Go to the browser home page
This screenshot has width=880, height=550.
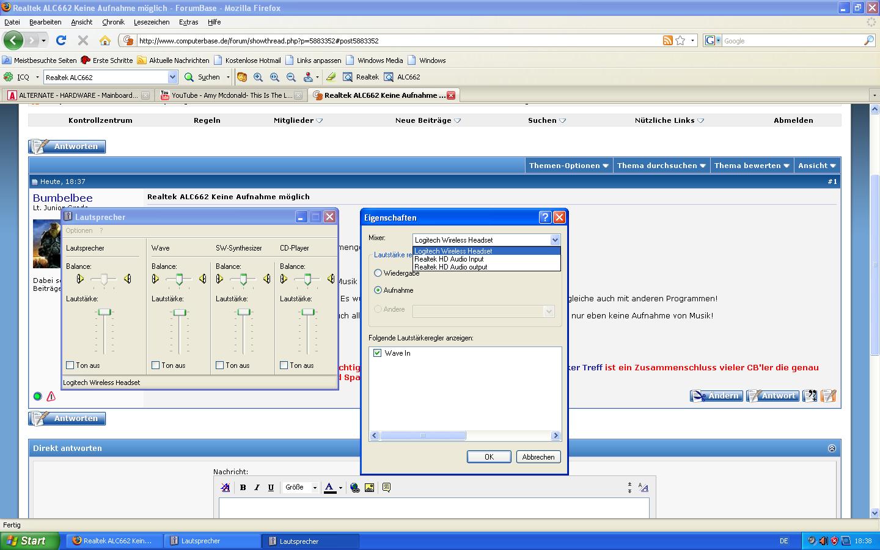point(105,40)
